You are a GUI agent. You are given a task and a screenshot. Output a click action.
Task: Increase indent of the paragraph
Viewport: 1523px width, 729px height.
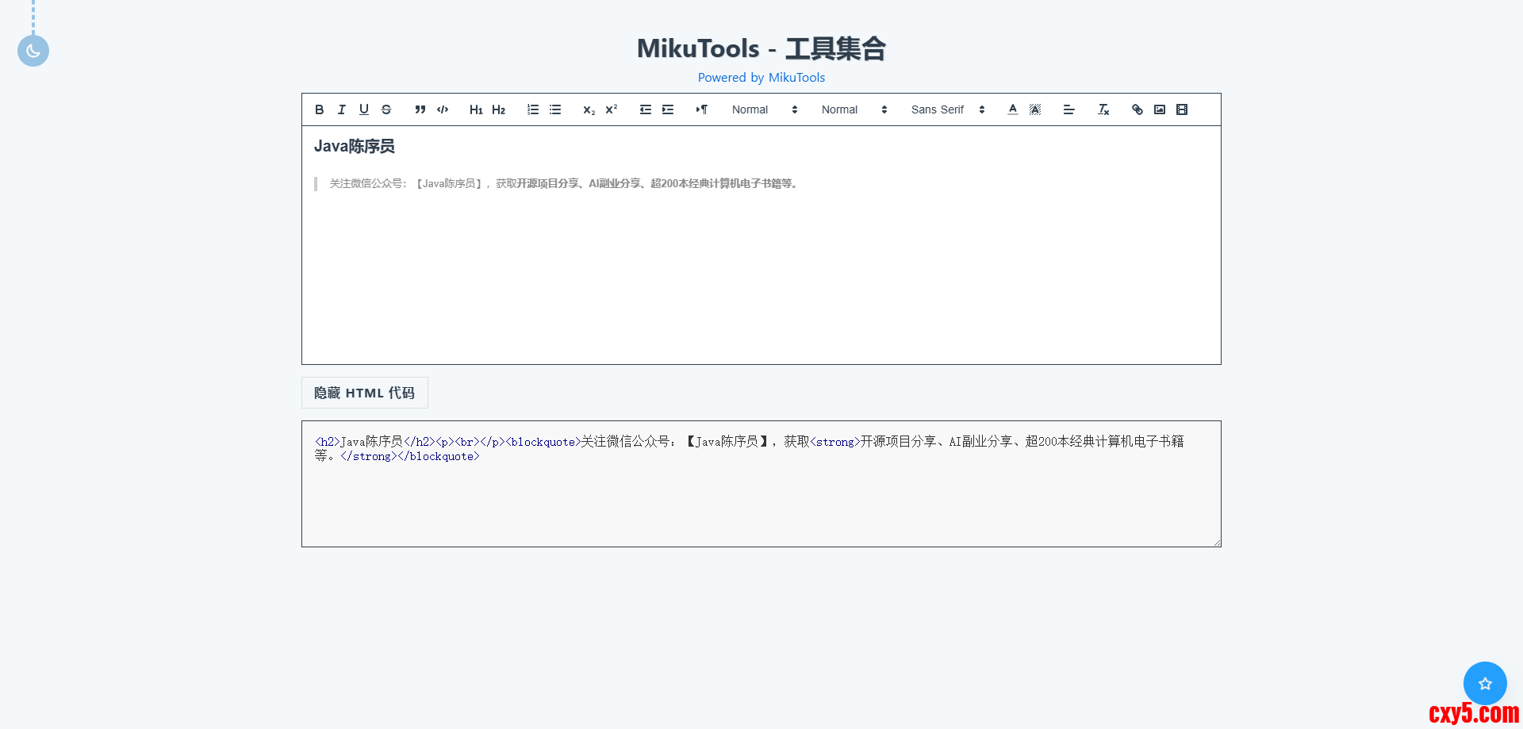(x=668, y=109)
